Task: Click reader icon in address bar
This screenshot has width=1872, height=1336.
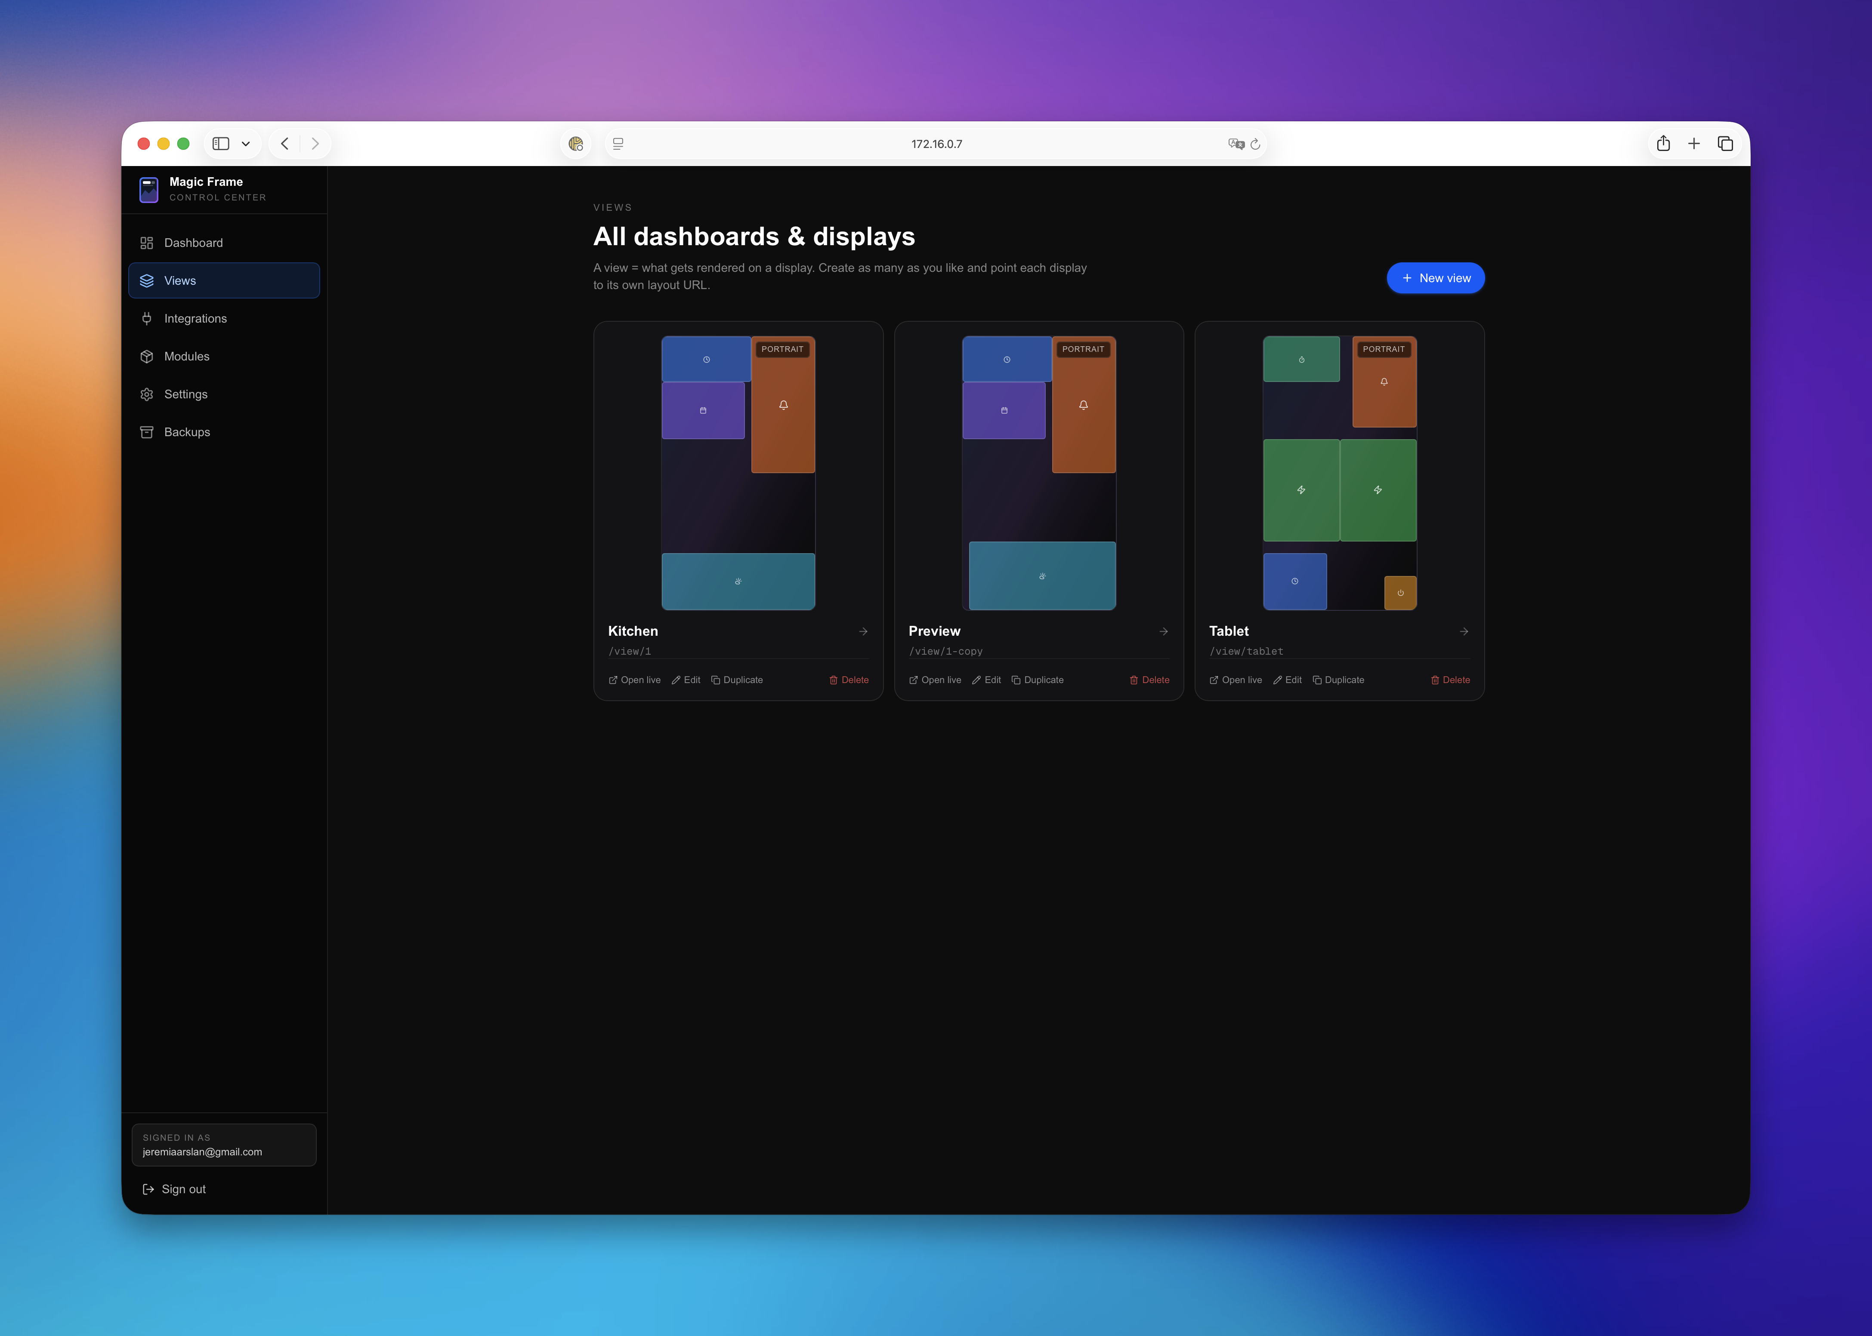Action: (618, 144)
